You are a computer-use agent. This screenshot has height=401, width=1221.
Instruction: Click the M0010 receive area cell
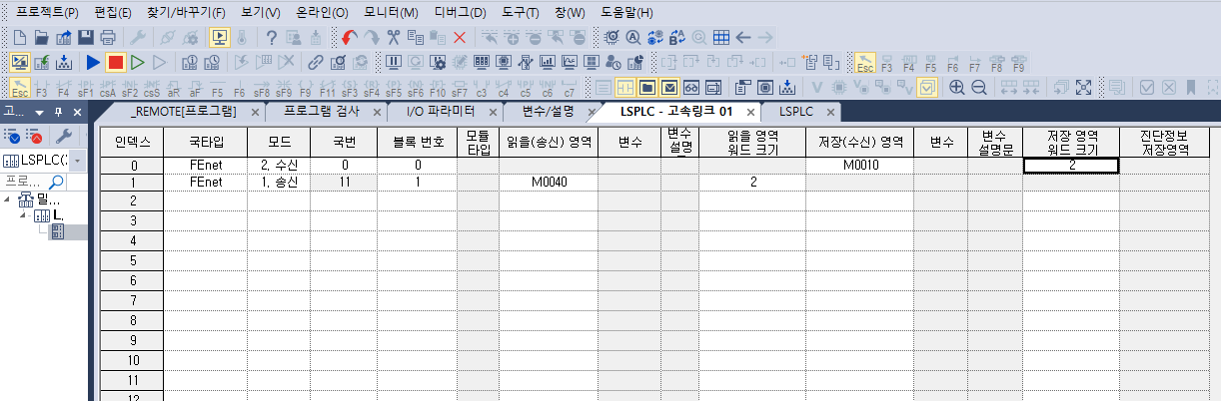(x=859, y=165)
